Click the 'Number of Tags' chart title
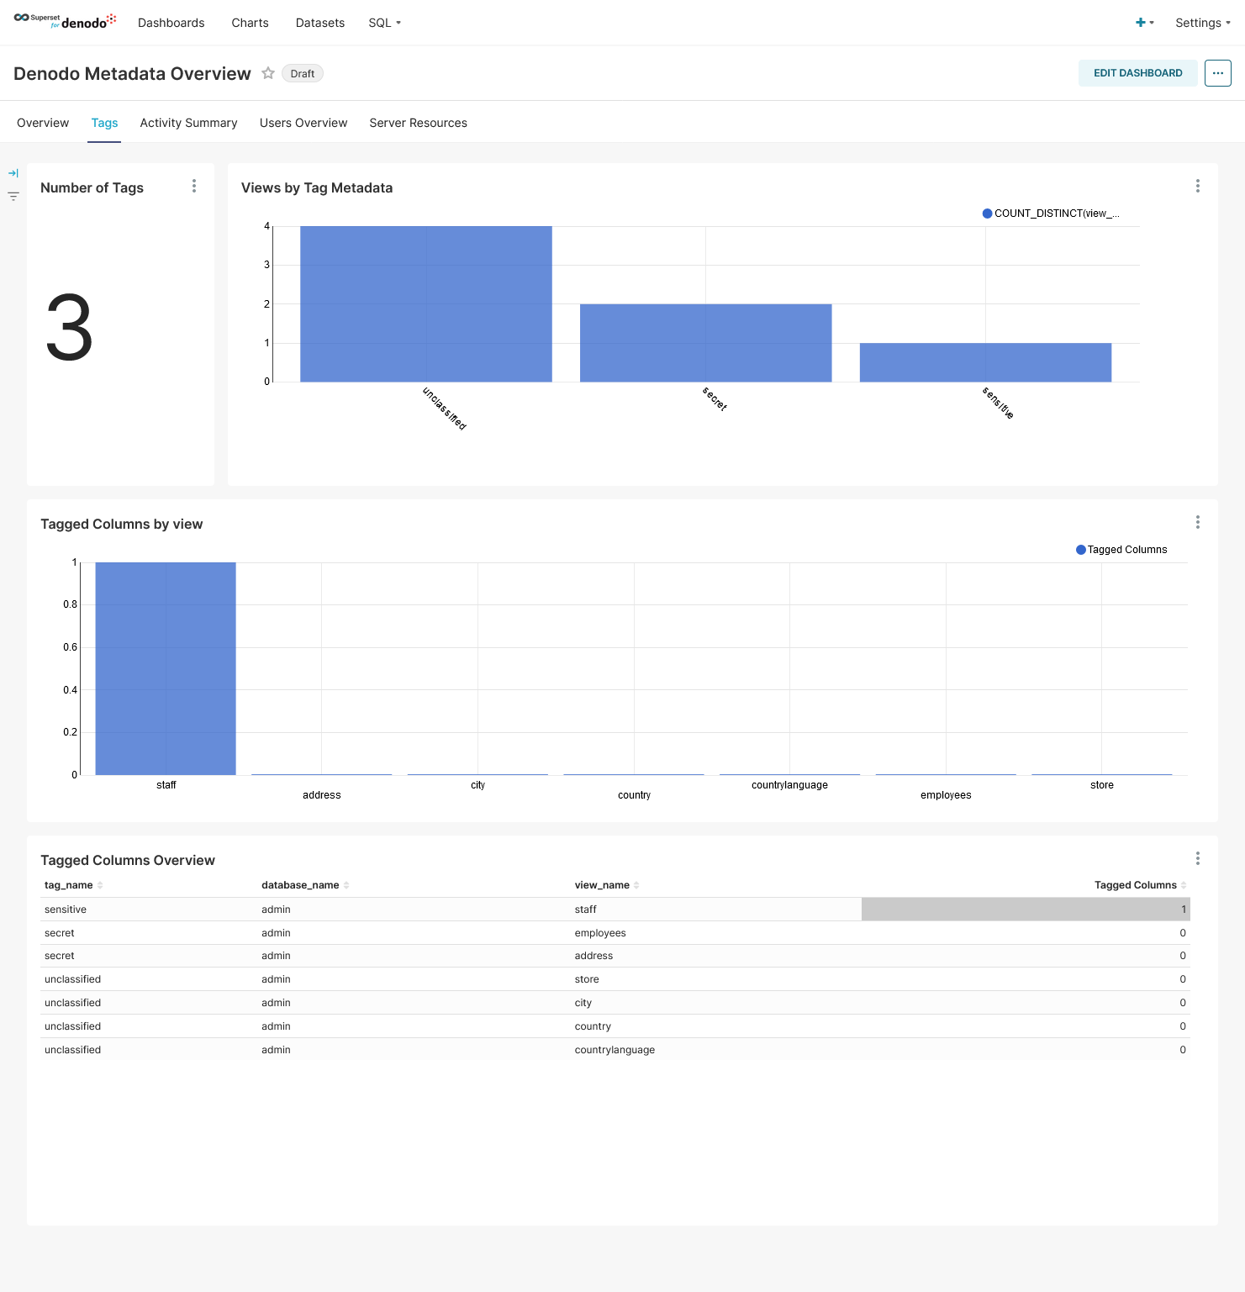 pyautogui.click(x=92, y=187)
